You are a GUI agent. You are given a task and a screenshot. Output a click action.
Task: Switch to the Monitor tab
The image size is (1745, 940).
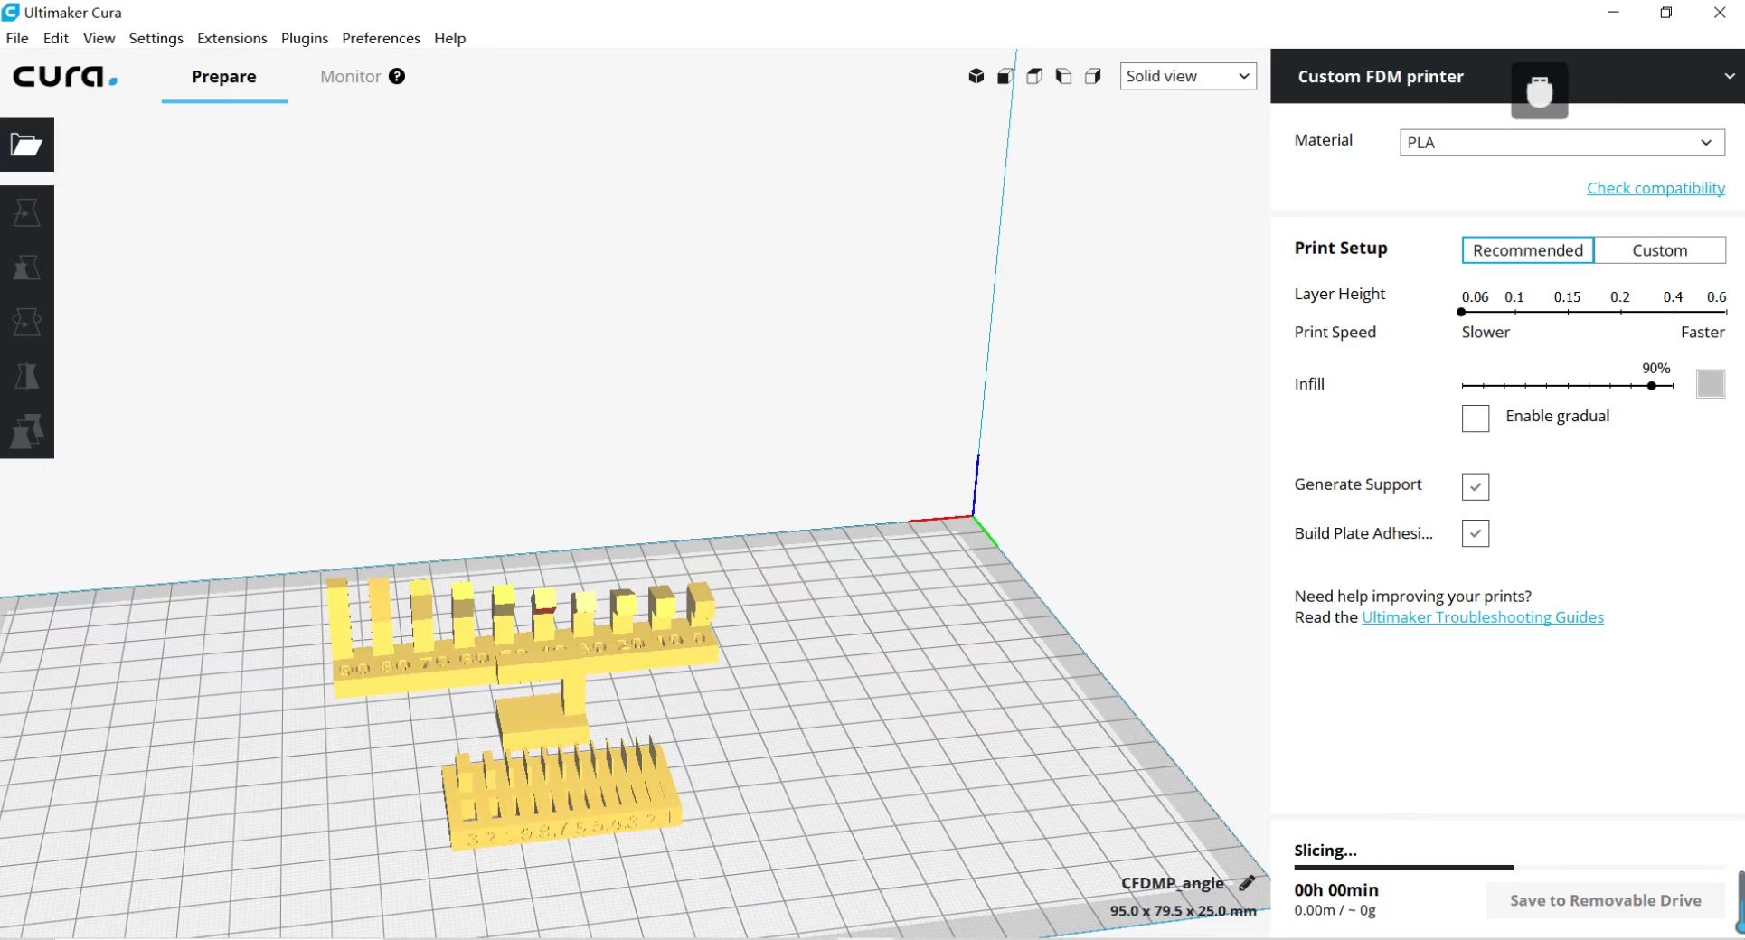click(x=350, y=77)
